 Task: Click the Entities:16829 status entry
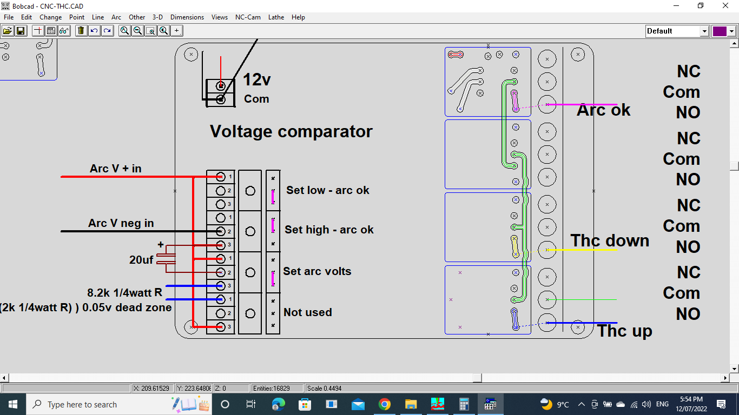(x=278, y=388)
